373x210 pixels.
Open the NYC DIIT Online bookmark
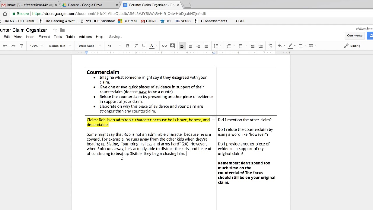pyautogui.click(x=18, y=21)
